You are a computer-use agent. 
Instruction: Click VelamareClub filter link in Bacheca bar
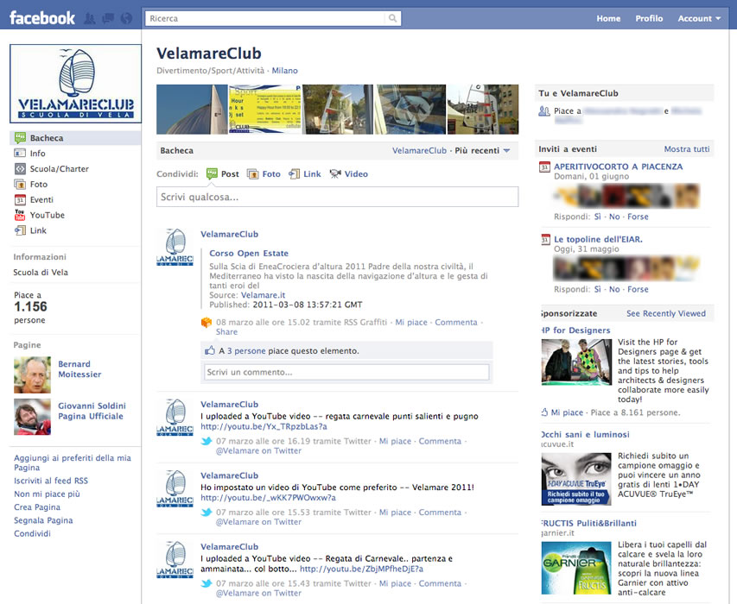[419, 151]
